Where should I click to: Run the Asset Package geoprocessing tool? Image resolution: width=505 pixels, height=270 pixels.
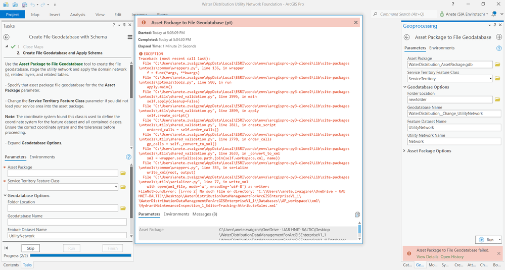tap(487, 240)
